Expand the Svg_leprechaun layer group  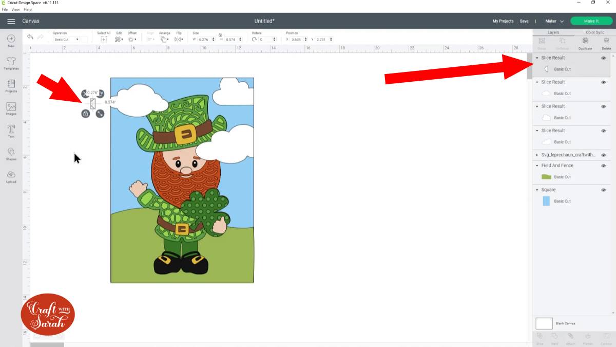click(x=537, y=155)
